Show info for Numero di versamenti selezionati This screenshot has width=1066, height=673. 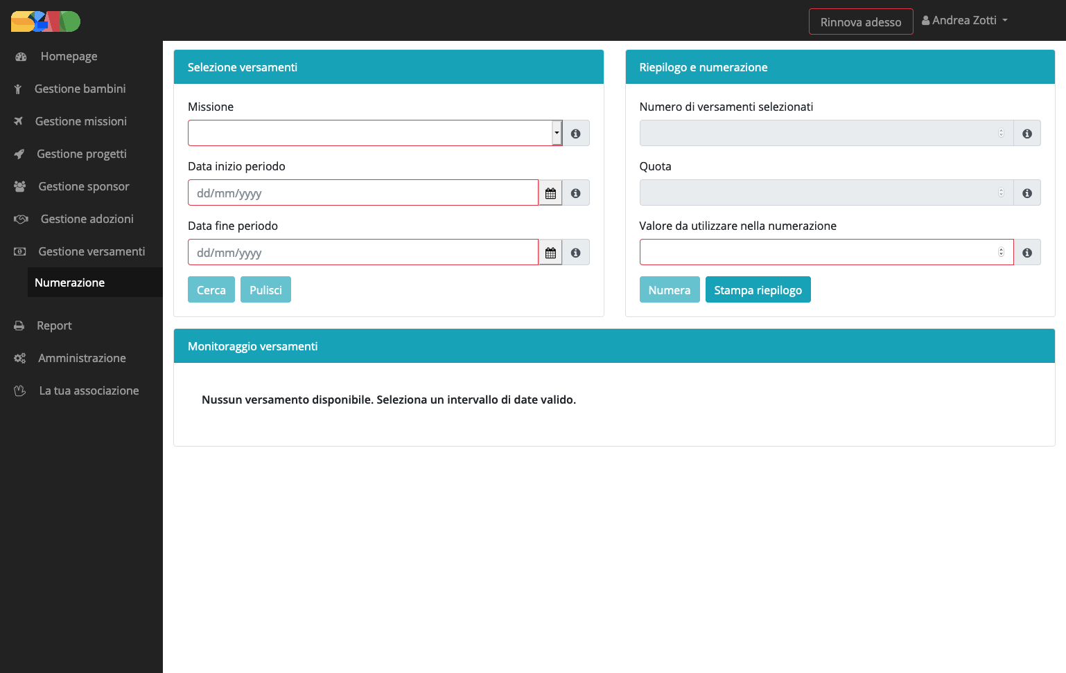(1027, 134)
